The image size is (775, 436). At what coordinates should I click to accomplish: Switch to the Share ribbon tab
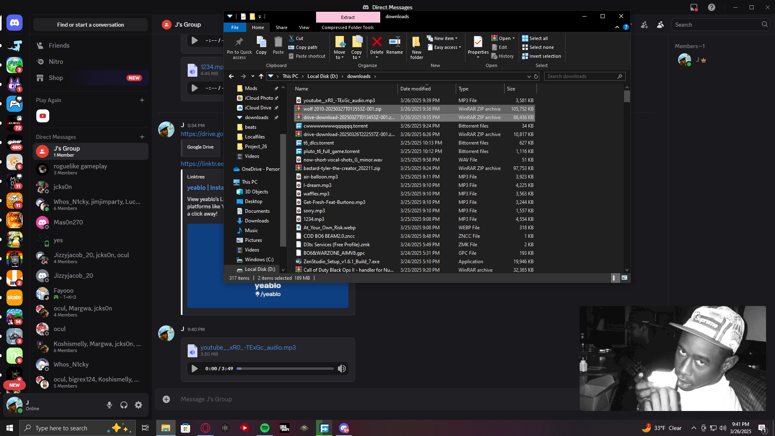281,27
